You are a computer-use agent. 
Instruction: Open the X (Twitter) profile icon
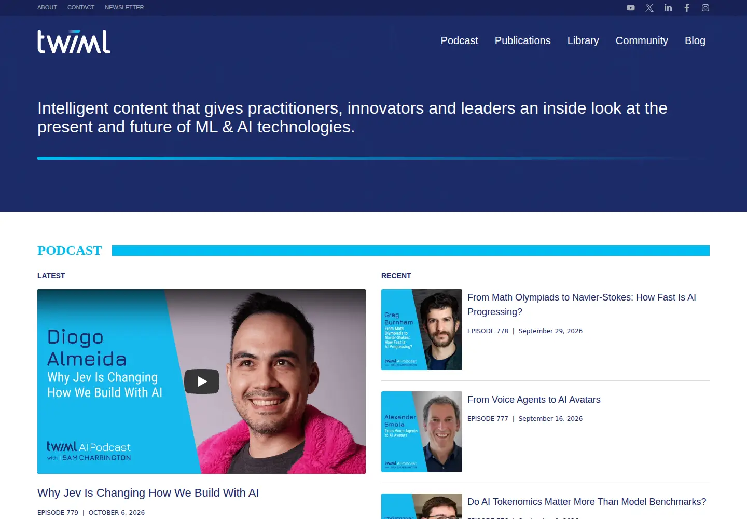pyautogui.click(x=649, y=8)
